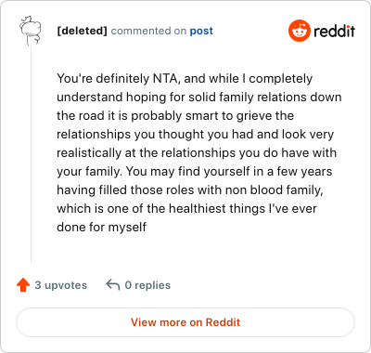
Task: Click the 'View more on Reddit' button
Action: click(x=185, y=322)
